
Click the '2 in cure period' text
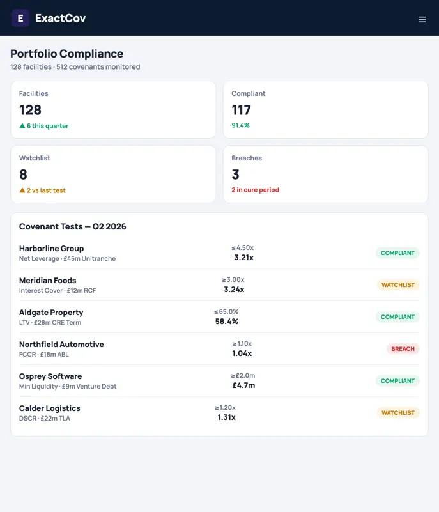point(255,190)
